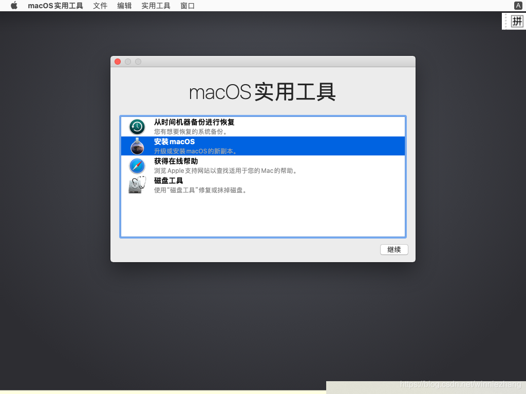
Task: Click description '浏览 Apple 支持网站…' text
Action: click(x=226, y=170)
